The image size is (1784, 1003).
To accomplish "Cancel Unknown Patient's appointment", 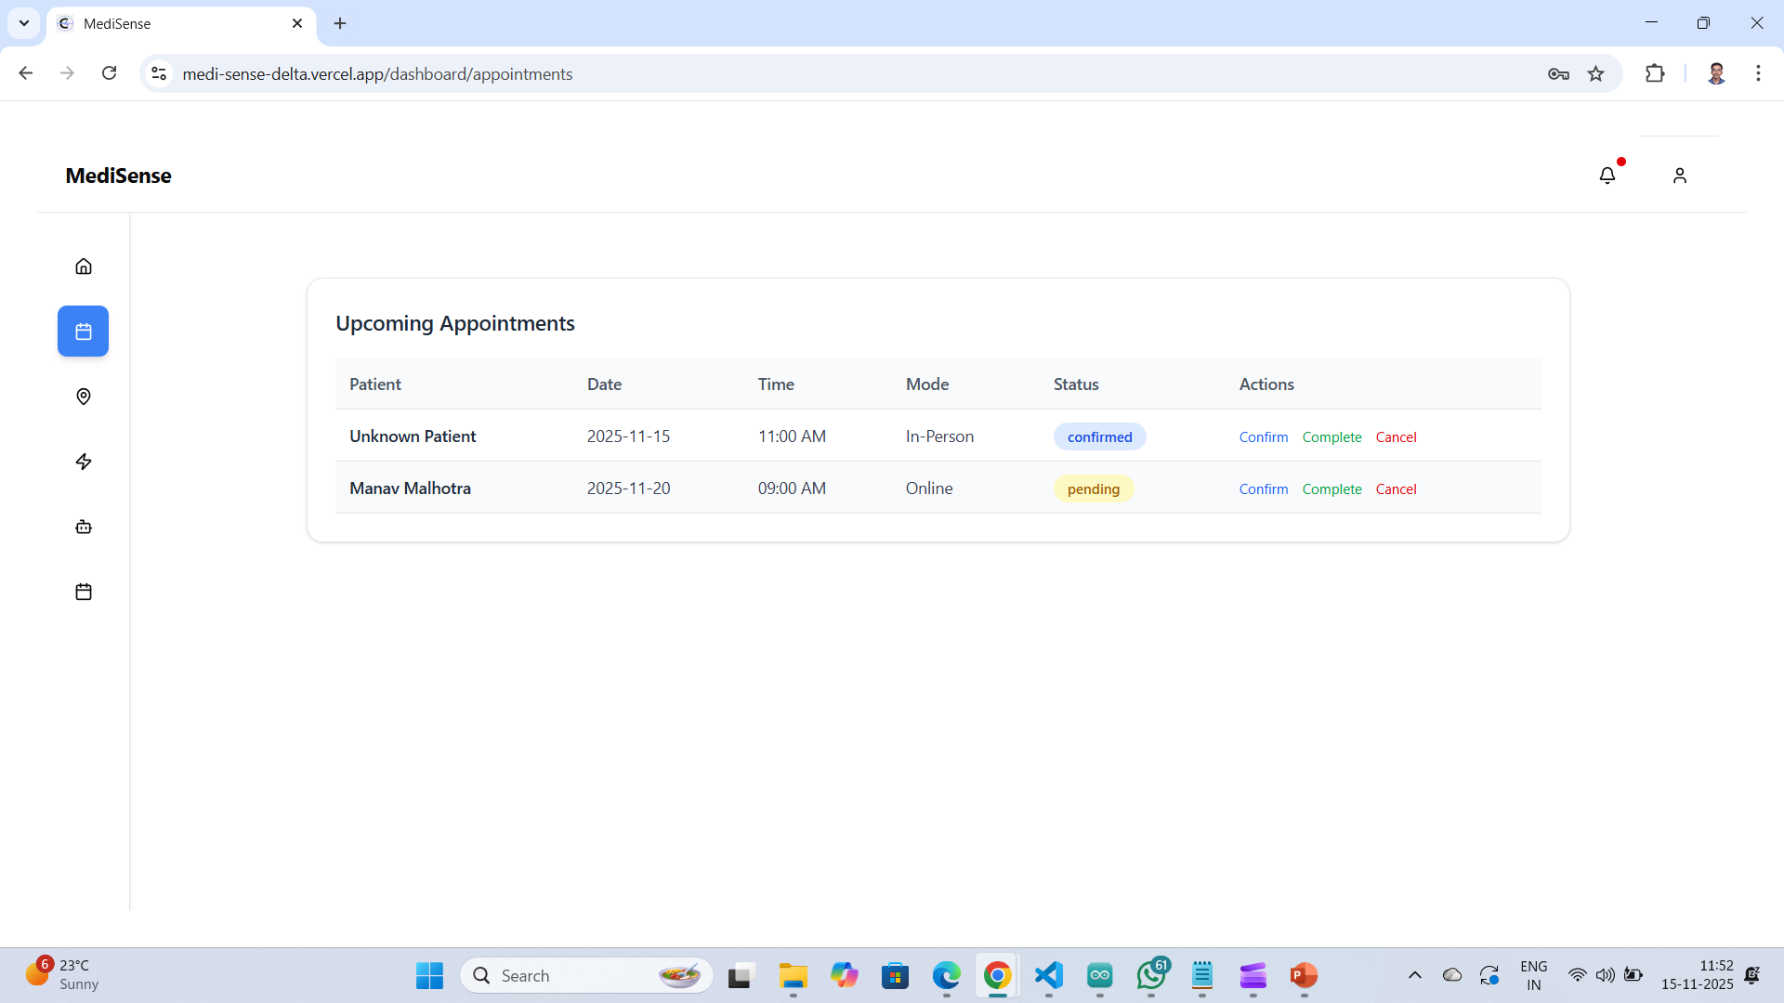I will (1397, 436).
